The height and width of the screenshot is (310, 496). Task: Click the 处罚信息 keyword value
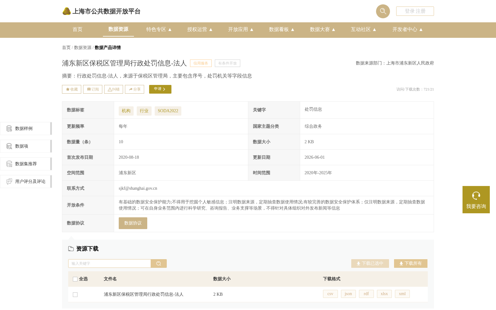(313, 109)
